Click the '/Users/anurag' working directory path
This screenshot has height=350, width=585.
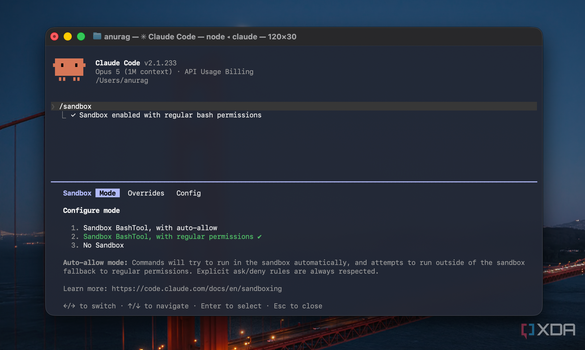coord(122,80)
